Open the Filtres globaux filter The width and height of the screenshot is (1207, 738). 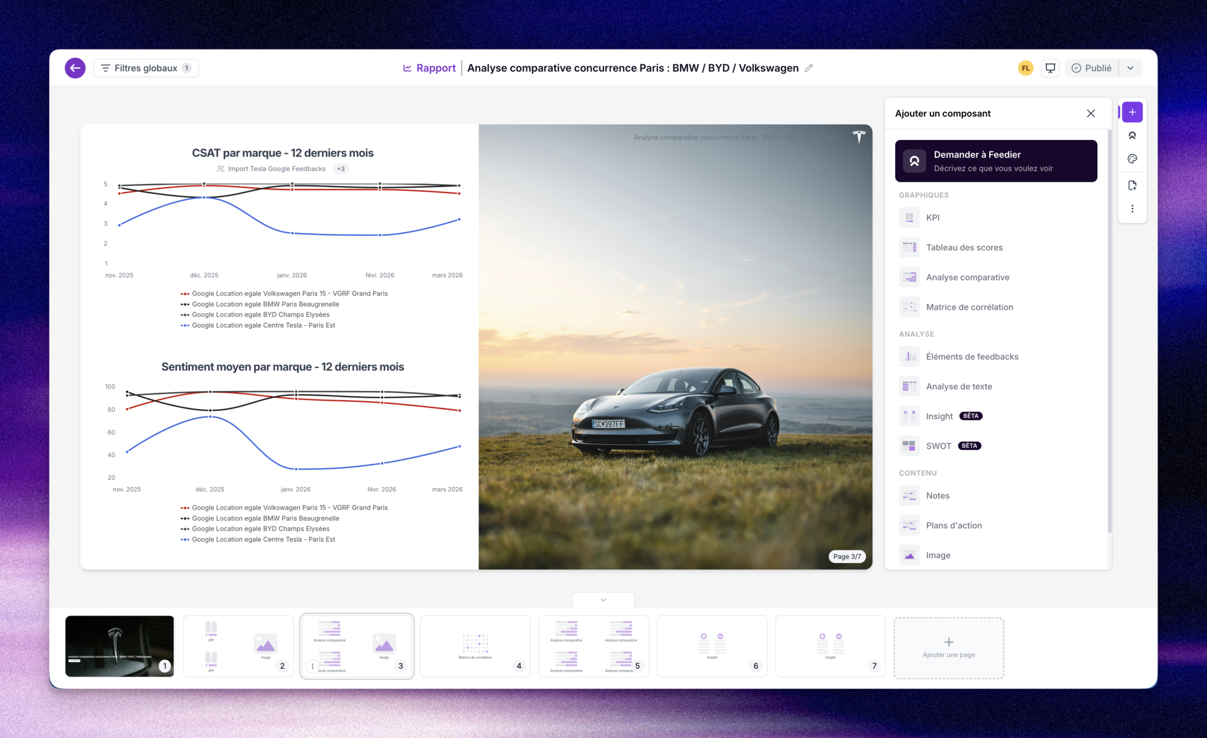pos(146,68)
